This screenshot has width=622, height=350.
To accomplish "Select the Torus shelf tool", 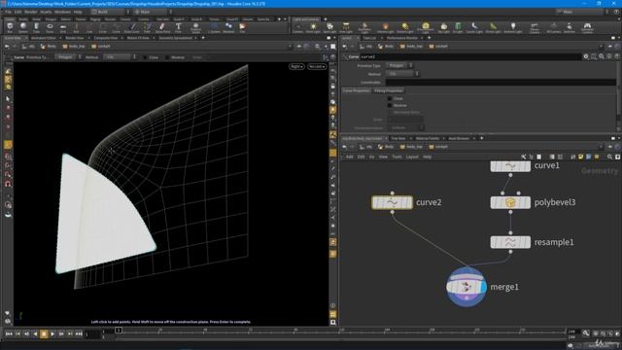I will pyautogui.click(x=50, y=28).
